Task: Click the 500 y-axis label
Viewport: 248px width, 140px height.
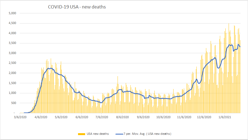Action: click(x=13, y=103)
